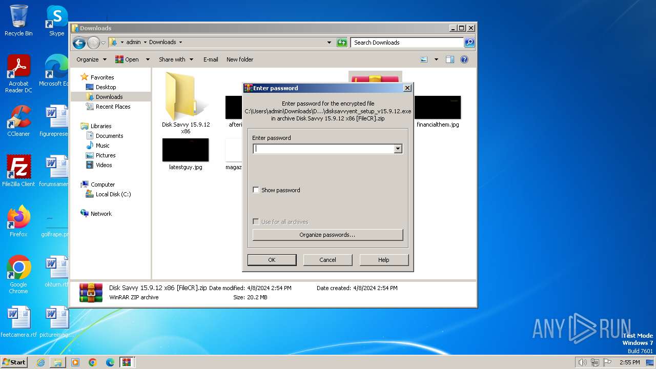656x369 pixels.
Task: Expand the Downloads breadcrumb arrow
Action: point(180,43)
